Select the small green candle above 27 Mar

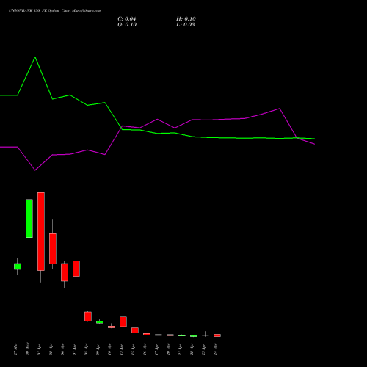pyautogui.click(x=18, y=266)
